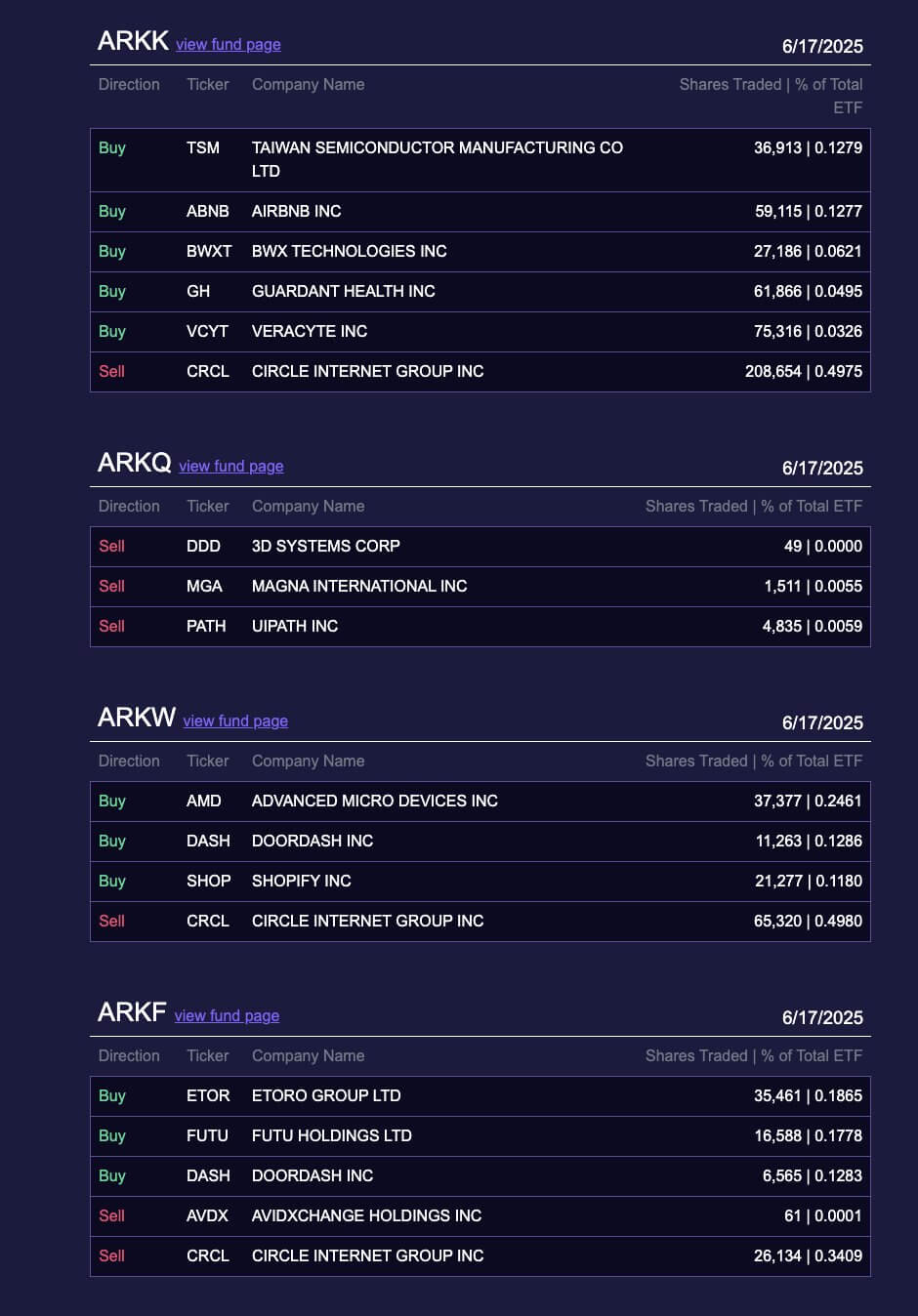The image size is (918, 1316).
Task: Select the ARKF fund heading
Action: 134,1012
